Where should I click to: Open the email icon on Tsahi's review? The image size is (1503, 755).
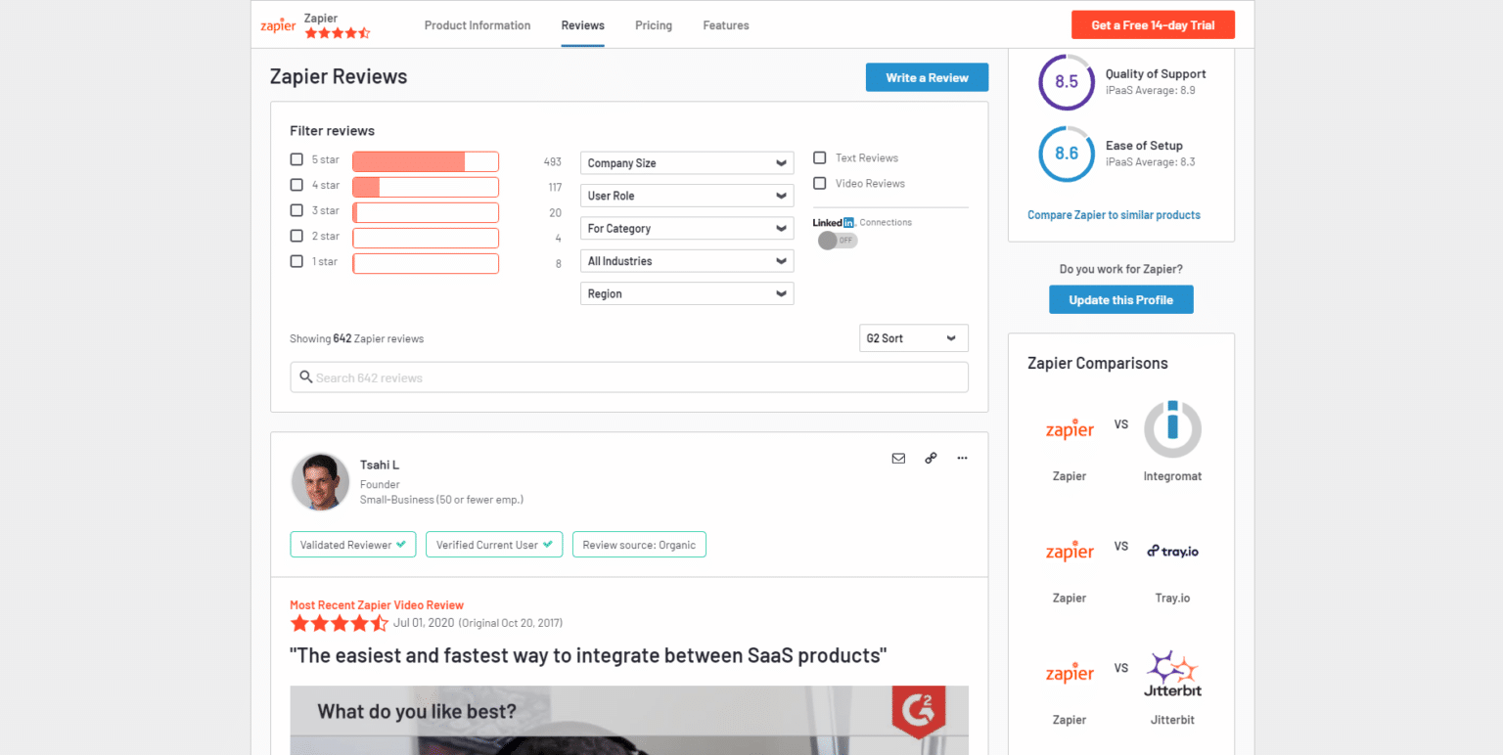coord(898,458)
